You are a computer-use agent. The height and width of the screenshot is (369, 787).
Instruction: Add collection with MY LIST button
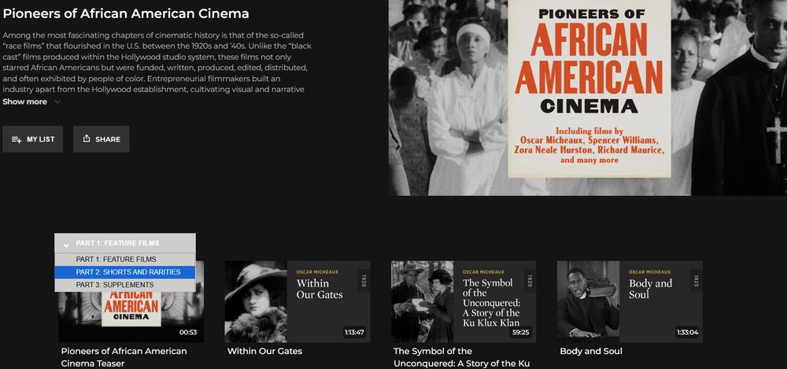pyautogui.click(x=32, y=139)
